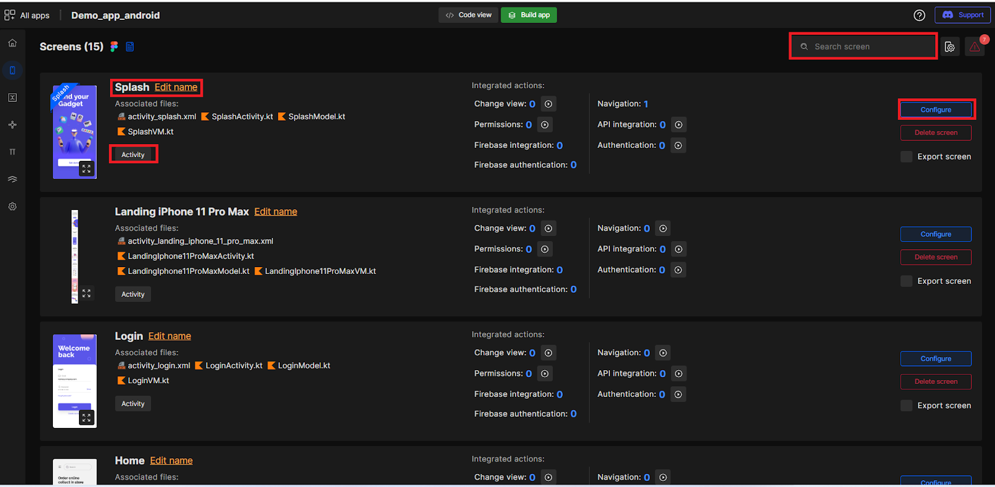The height and width of the screenshot is (487, 995).
Task: Expand the Splash screen thumbnail preview
Action: (86, 169)
